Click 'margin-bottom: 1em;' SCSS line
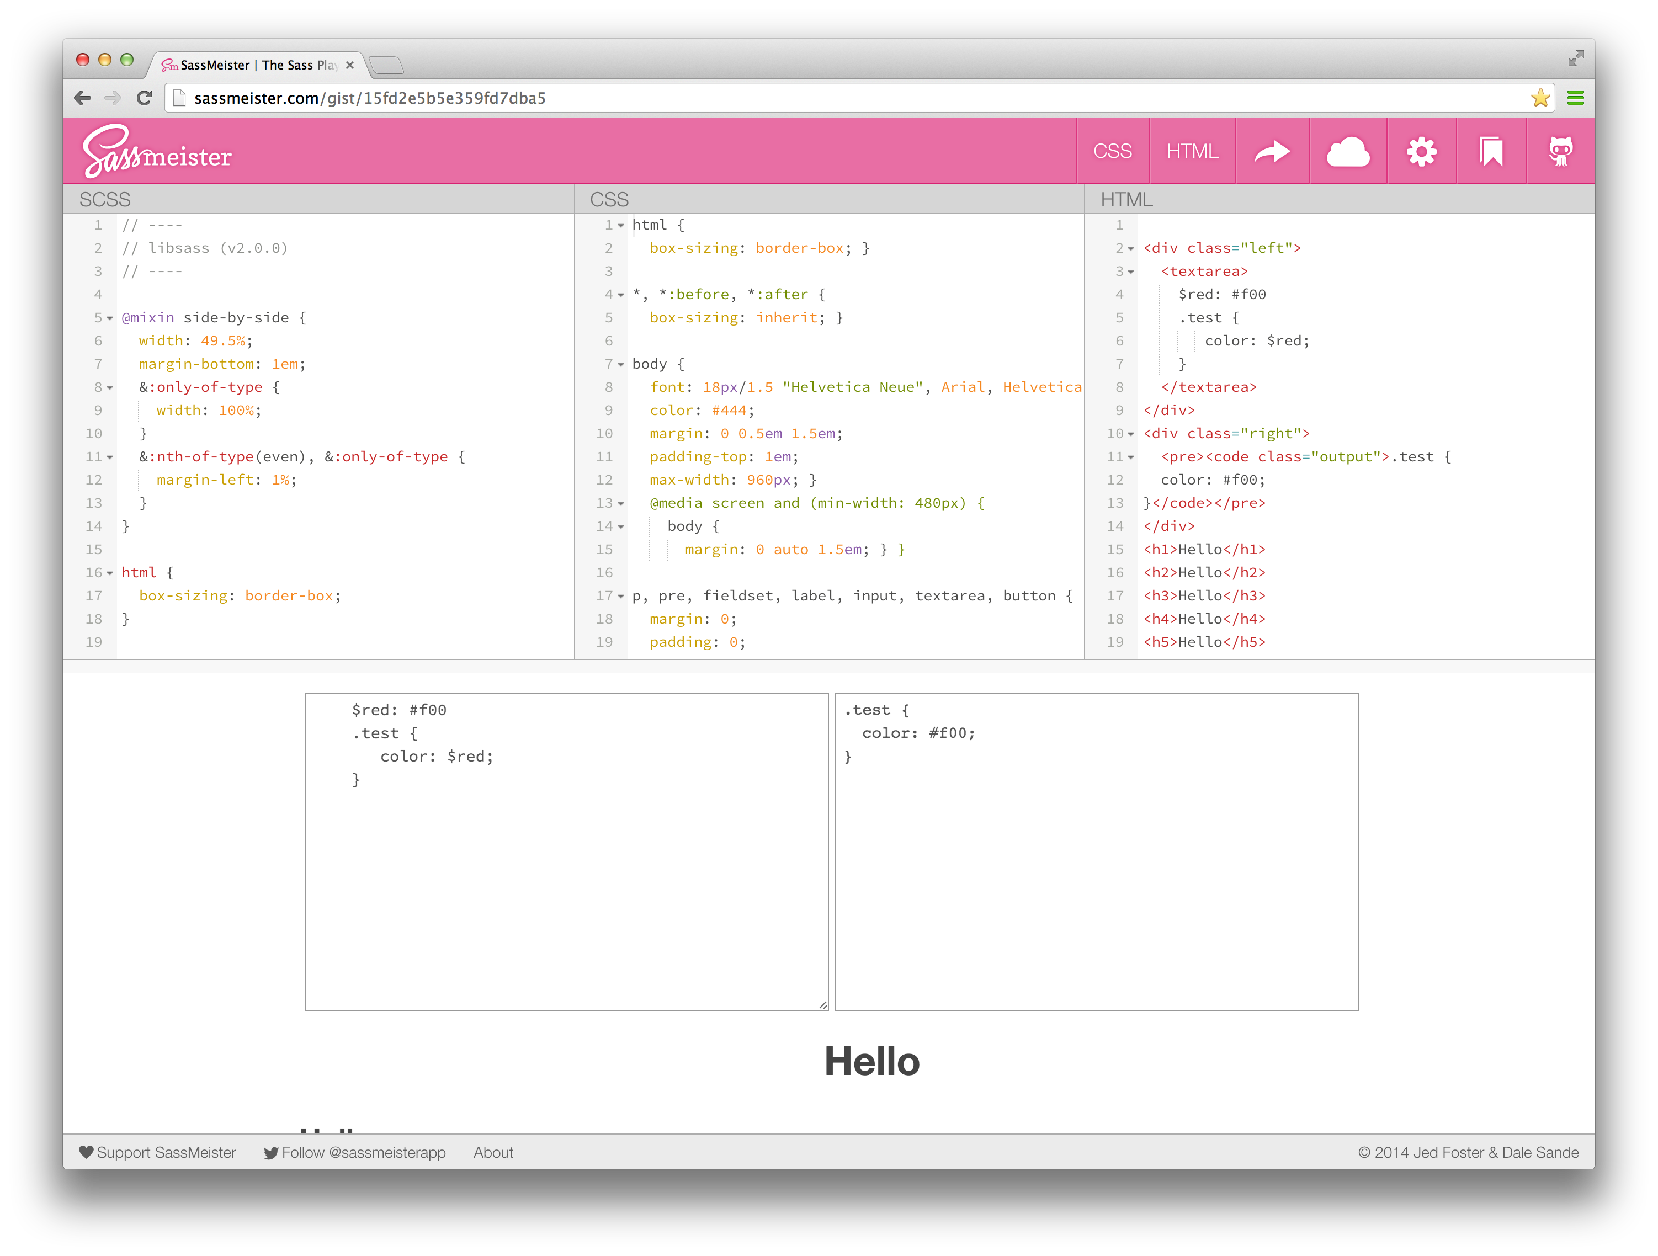The height and width of the screenshot is (1256, 1658). coord(222,364)
